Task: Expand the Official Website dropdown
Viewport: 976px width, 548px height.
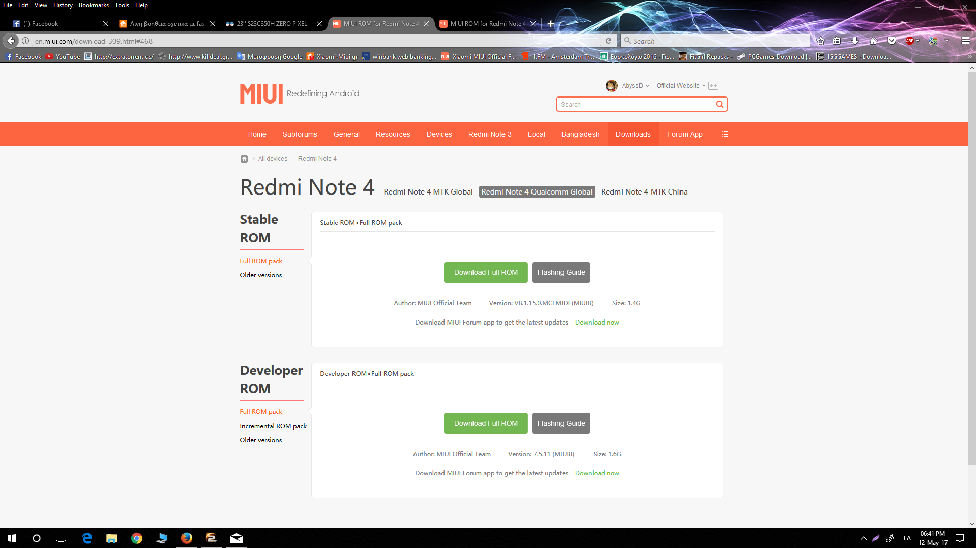Action: coord(704,86)
